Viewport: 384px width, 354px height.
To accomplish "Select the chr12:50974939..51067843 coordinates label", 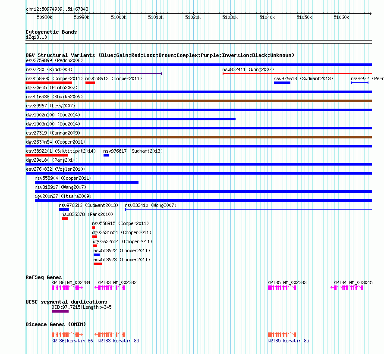I will point(57,9).
